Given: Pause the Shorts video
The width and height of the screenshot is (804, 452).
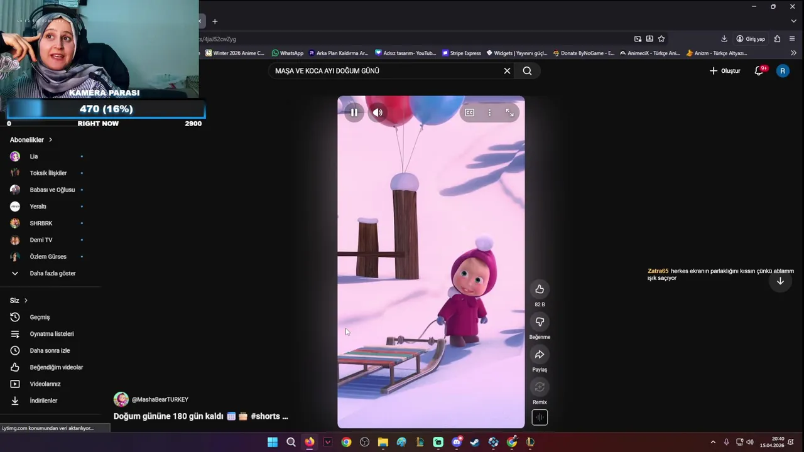Looking at the screenshot, I should (354, 112).
